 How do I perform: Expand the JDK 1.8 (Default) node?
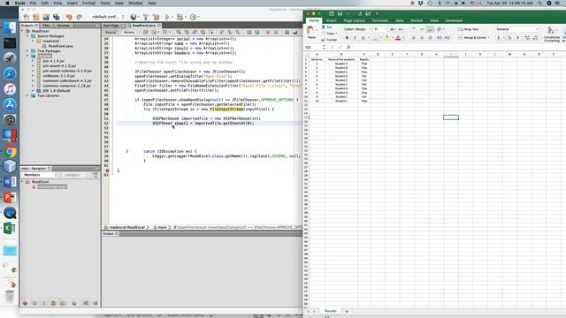[x=33, y=91]
